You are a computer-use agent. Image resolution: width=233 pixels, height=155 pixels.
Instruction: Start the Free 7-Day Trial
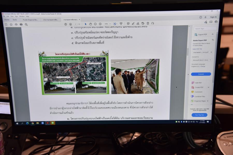coord(199,115)
